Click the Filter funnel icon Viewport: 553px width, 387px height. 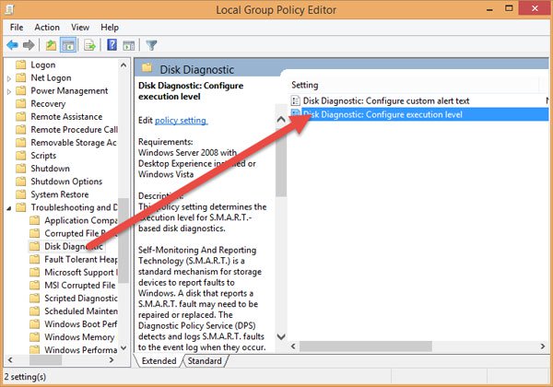(151, 45)
